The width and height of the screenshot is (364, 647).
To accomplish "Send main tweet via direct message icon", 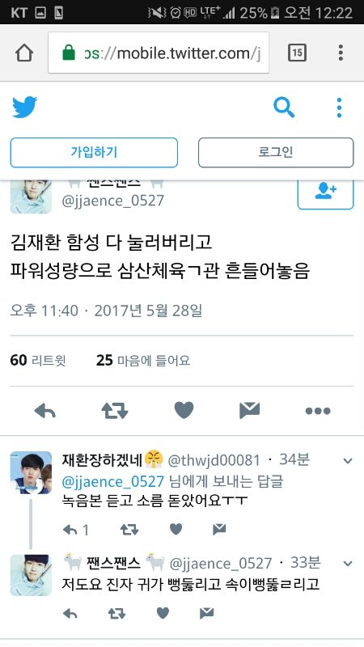I will tap(250, 410).
